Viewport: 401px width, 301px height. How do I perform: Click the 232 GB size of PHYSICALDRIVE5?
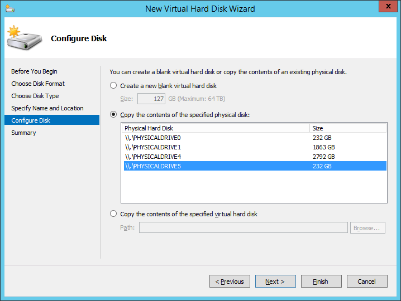pyautogui.click(x=322, y=166)
